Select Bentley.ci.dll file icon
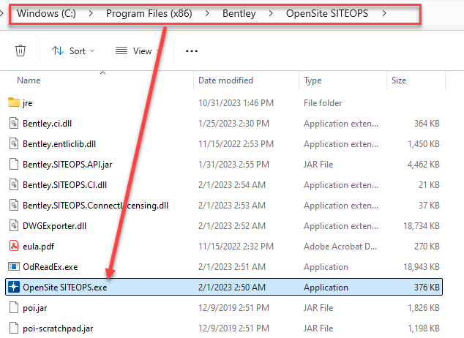 click(x=14, y=123)
